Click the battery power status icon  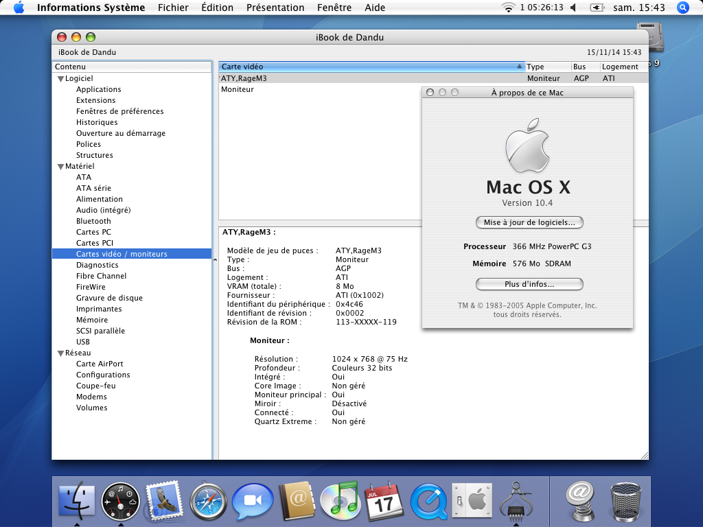click(x=597, y=7)
